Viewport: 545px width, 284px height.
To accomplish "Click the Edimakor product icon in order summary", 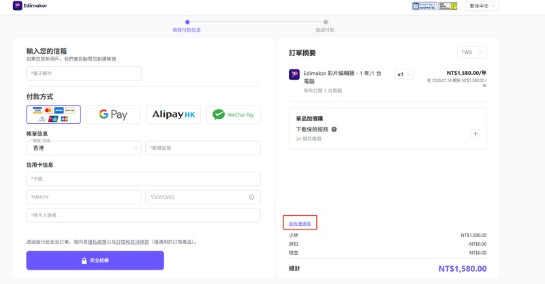I will click(x=294, y=74).
